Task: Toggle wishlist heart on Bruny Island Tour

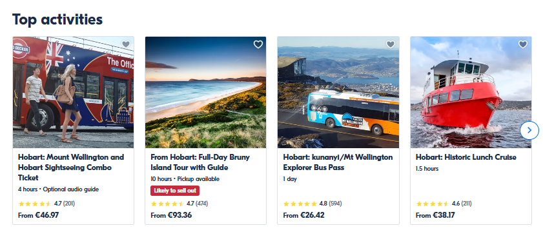Action: point(258,44)
